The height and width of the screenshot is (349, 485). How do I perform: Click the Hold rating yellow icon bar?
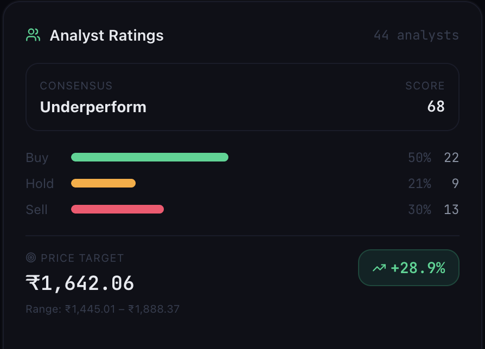[103, 183]
